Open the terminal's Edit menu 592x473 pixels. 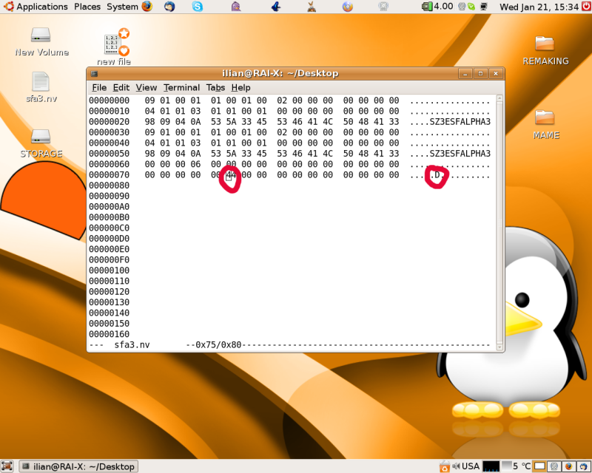[x=121, y=87]
